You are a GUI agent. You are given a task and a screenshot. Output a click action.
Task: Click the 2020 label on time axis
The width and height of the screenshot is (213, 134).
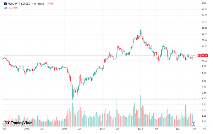pos(65,129)
